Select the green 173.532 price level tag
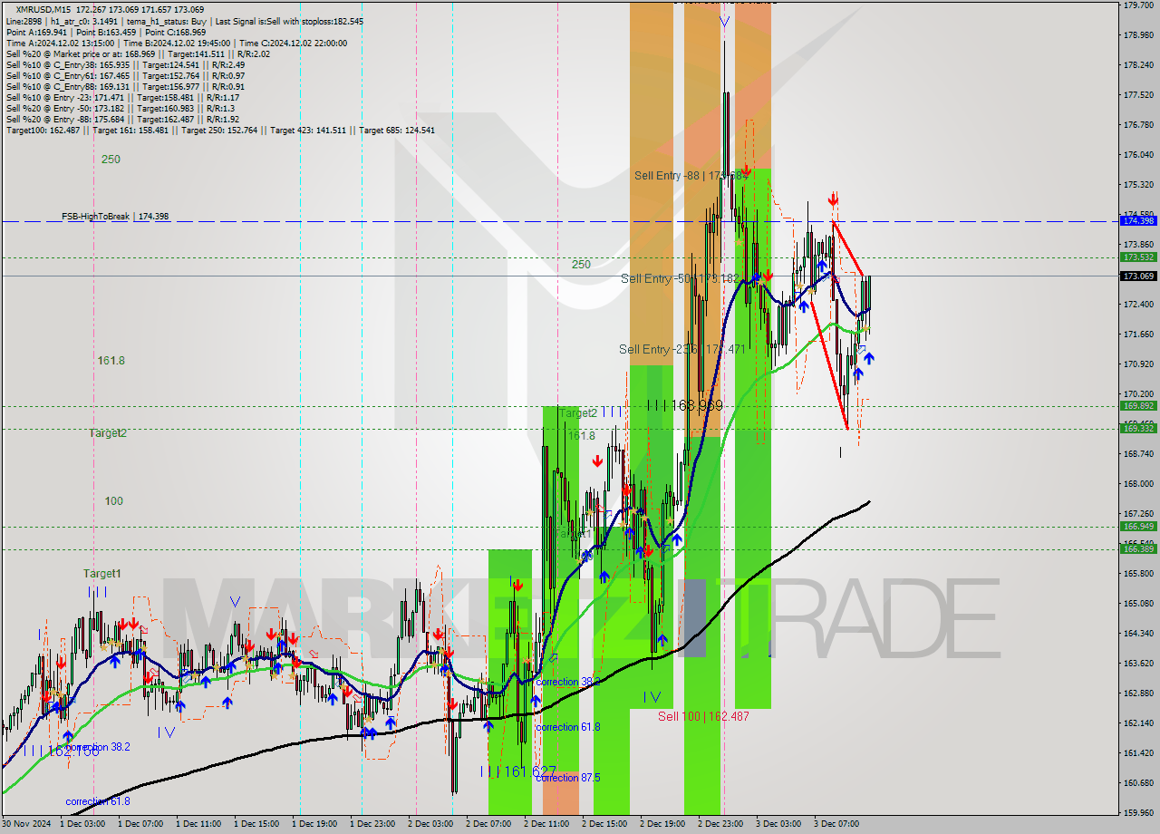This screenshot has width=1160, height=834. (1138, 257)
